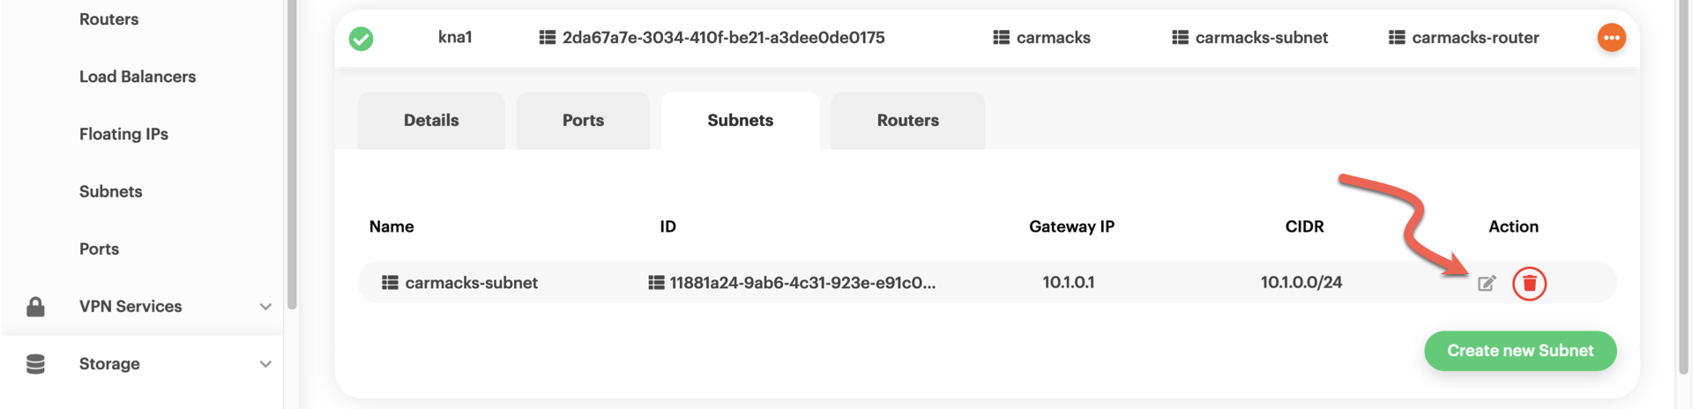Click the VPN Services lock icon

[x=35, y=307]
